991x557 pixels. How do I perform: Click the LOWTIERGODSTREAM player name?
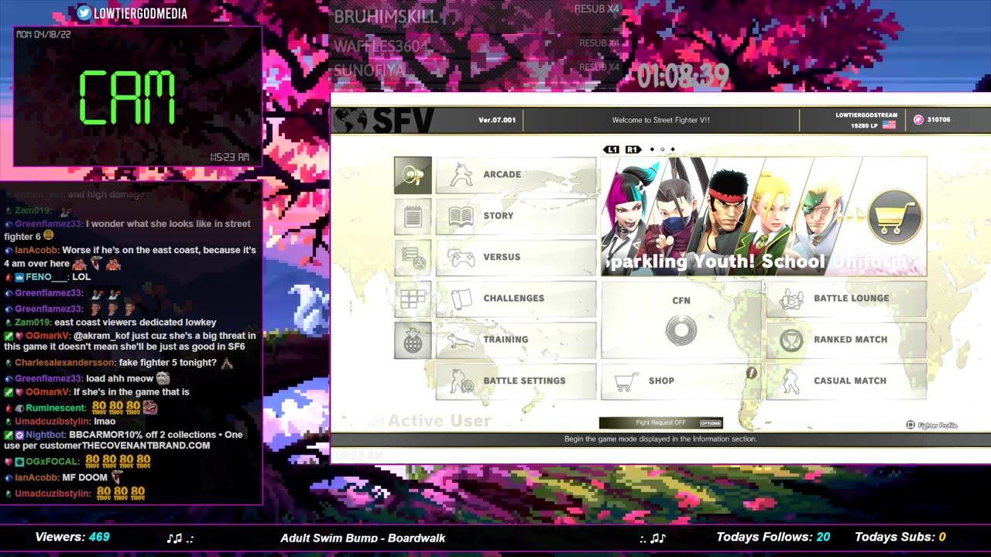pos(866,115)
